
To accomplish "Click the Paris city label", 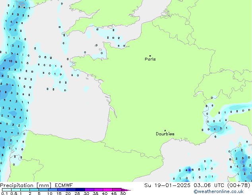I will coord(150,59).
